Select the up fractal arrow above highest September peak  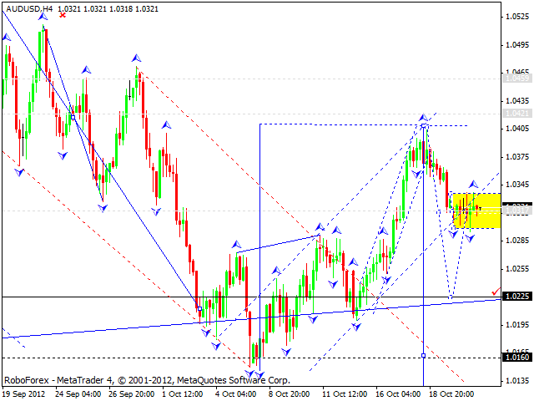(43, 17)
